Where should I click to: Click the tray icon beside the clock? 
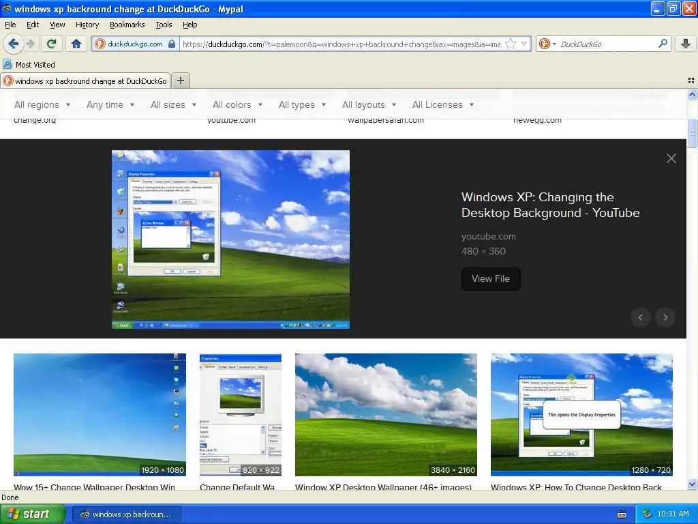(x=648, y=514)
